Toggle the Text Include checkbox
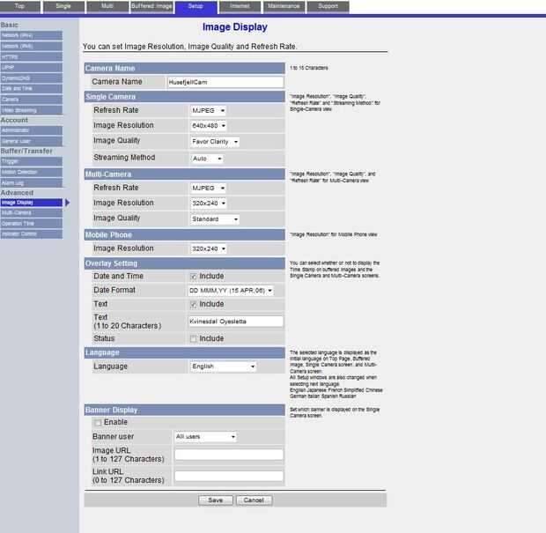 pyautogui.click(x=194, y=305)
